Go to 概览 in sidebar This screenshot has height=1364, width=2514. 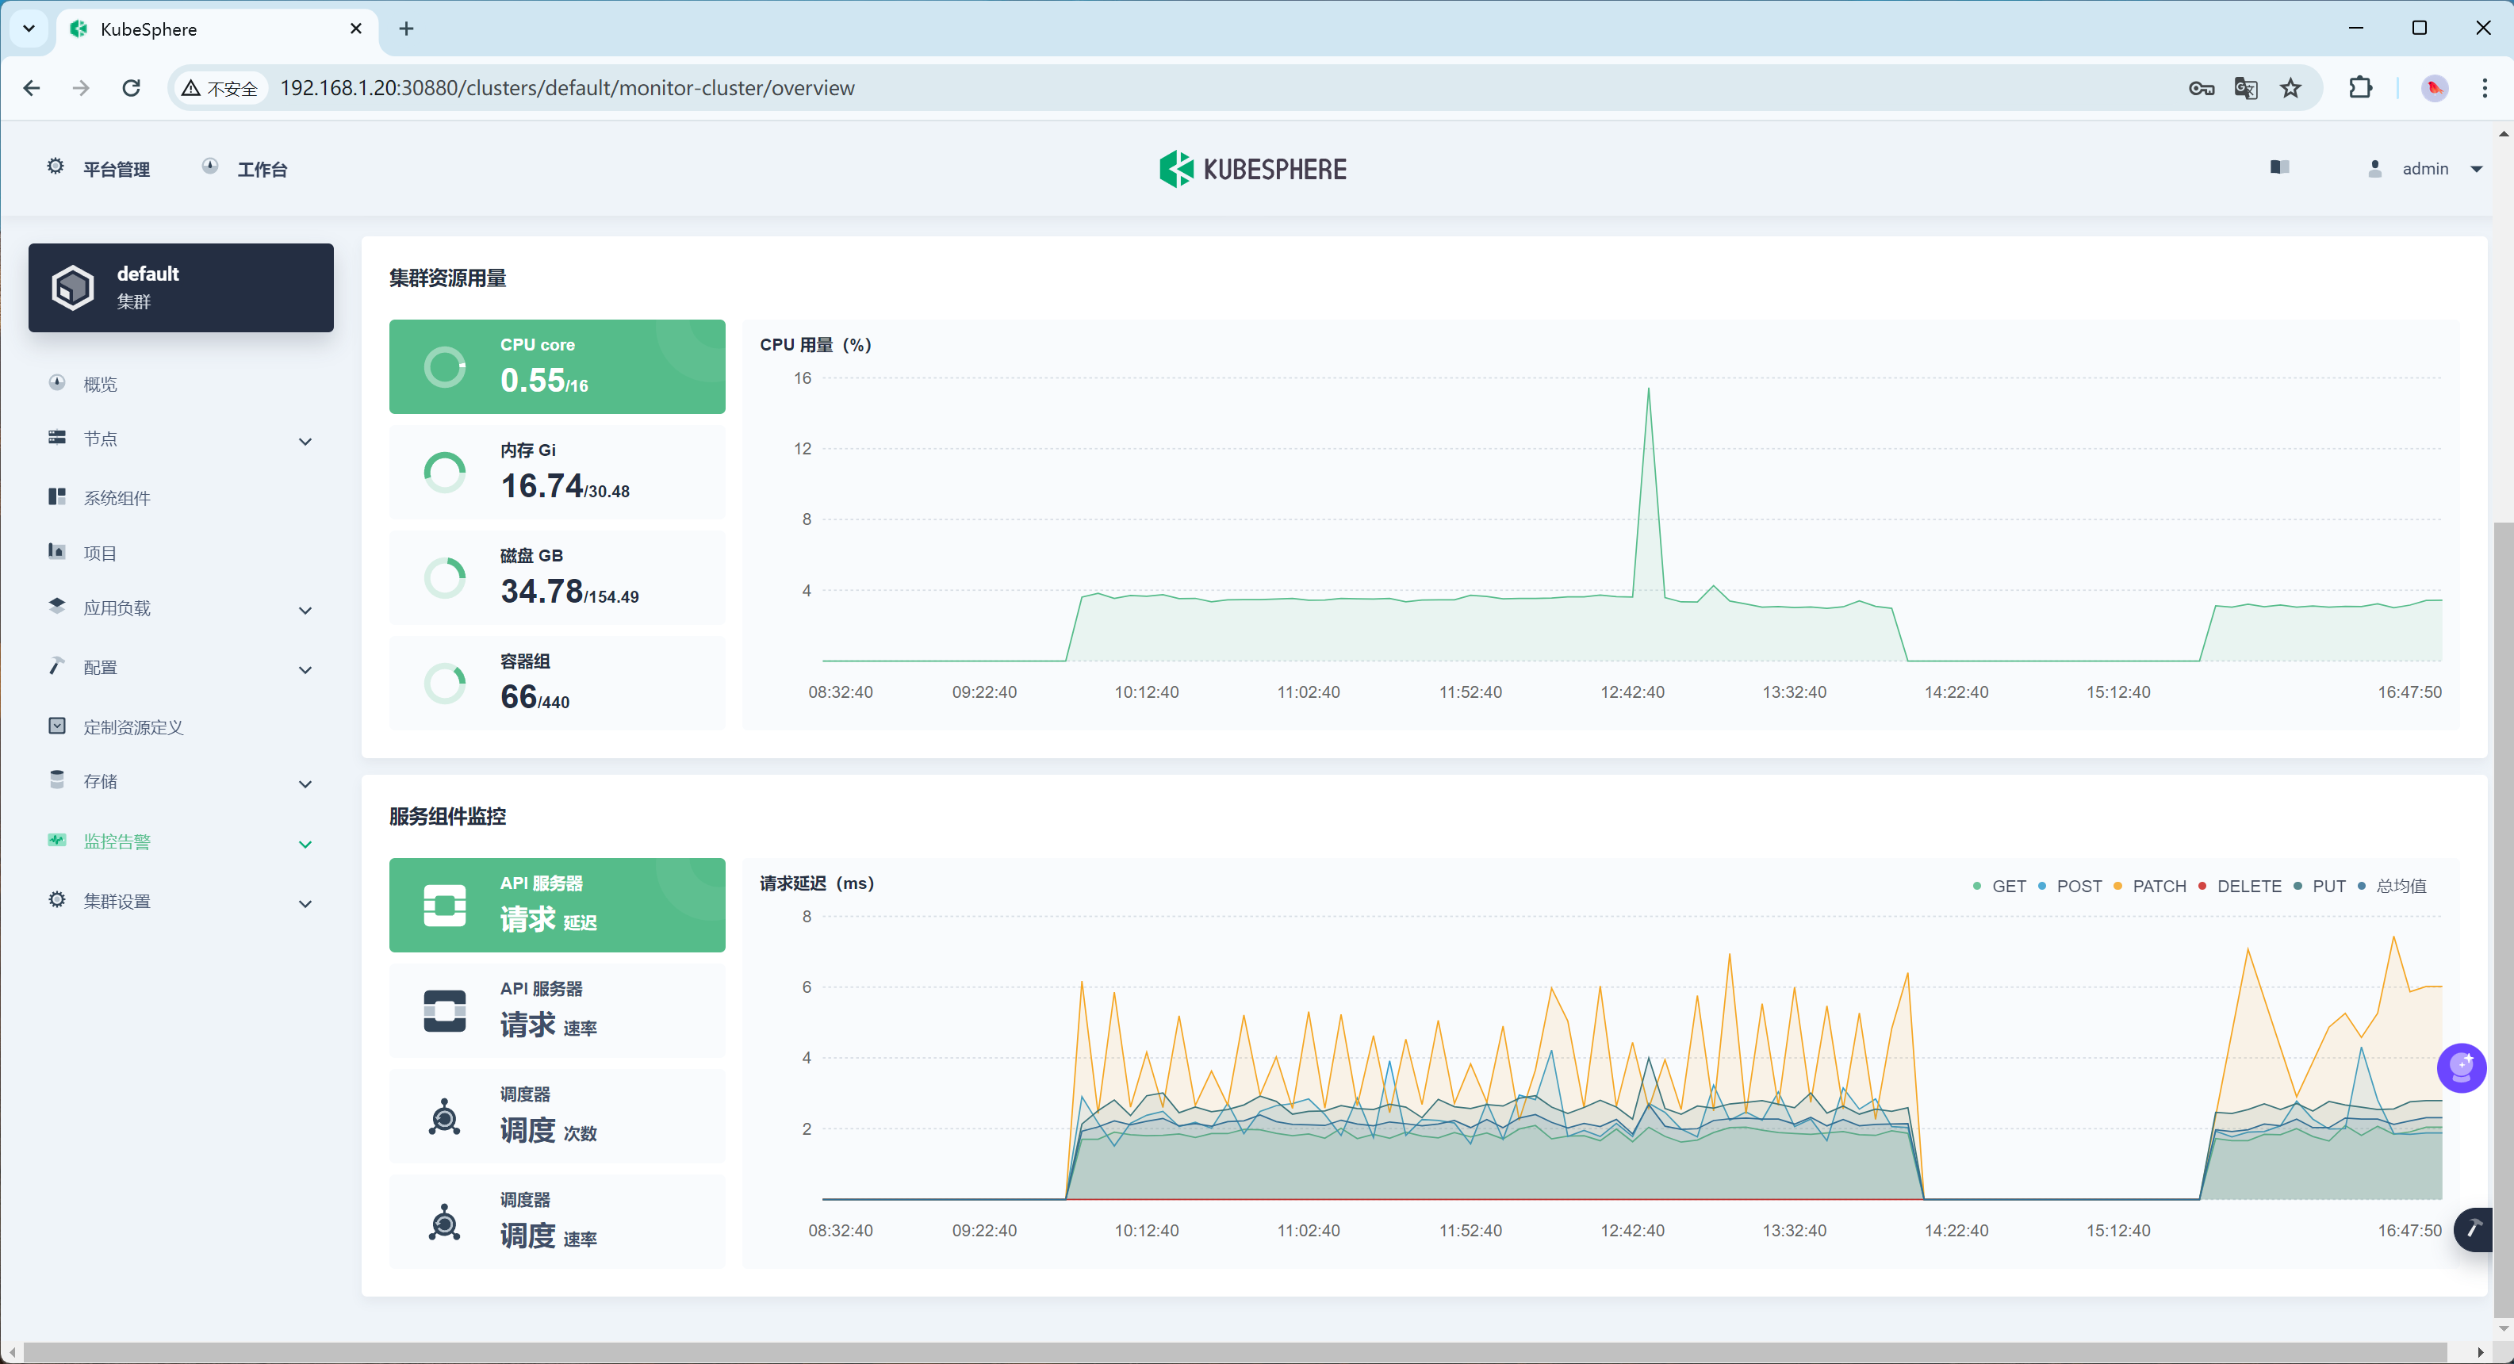100,384
